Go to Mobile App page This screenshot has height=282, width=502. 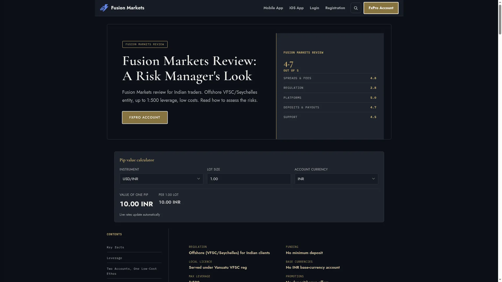273,8
